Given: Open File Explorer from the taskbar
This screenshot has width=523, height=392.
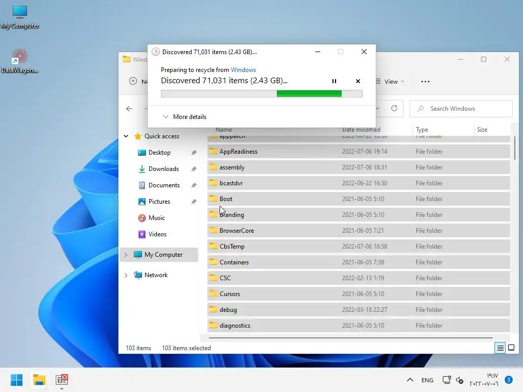Looking at the screenshot, I should click(x=39, y=380).
